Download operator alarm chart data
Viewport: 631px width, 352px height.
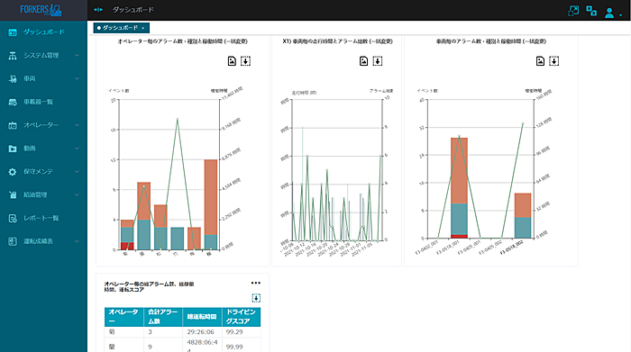(245, 61)
